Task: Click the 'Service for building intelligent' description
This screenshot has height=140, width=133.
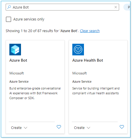Action: pyautogui.click(x=96, y=91)
